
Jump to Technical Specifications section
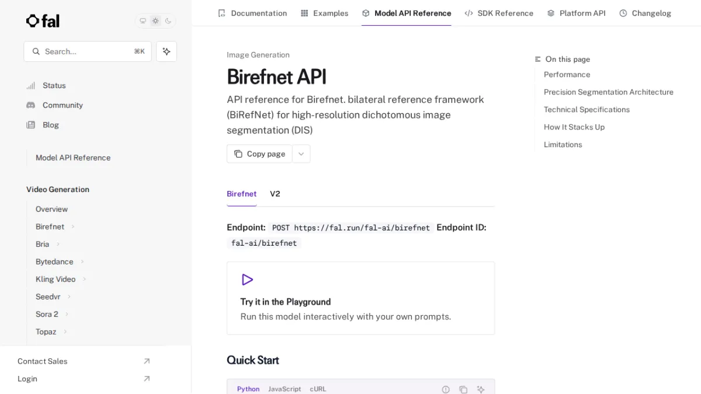587,110
